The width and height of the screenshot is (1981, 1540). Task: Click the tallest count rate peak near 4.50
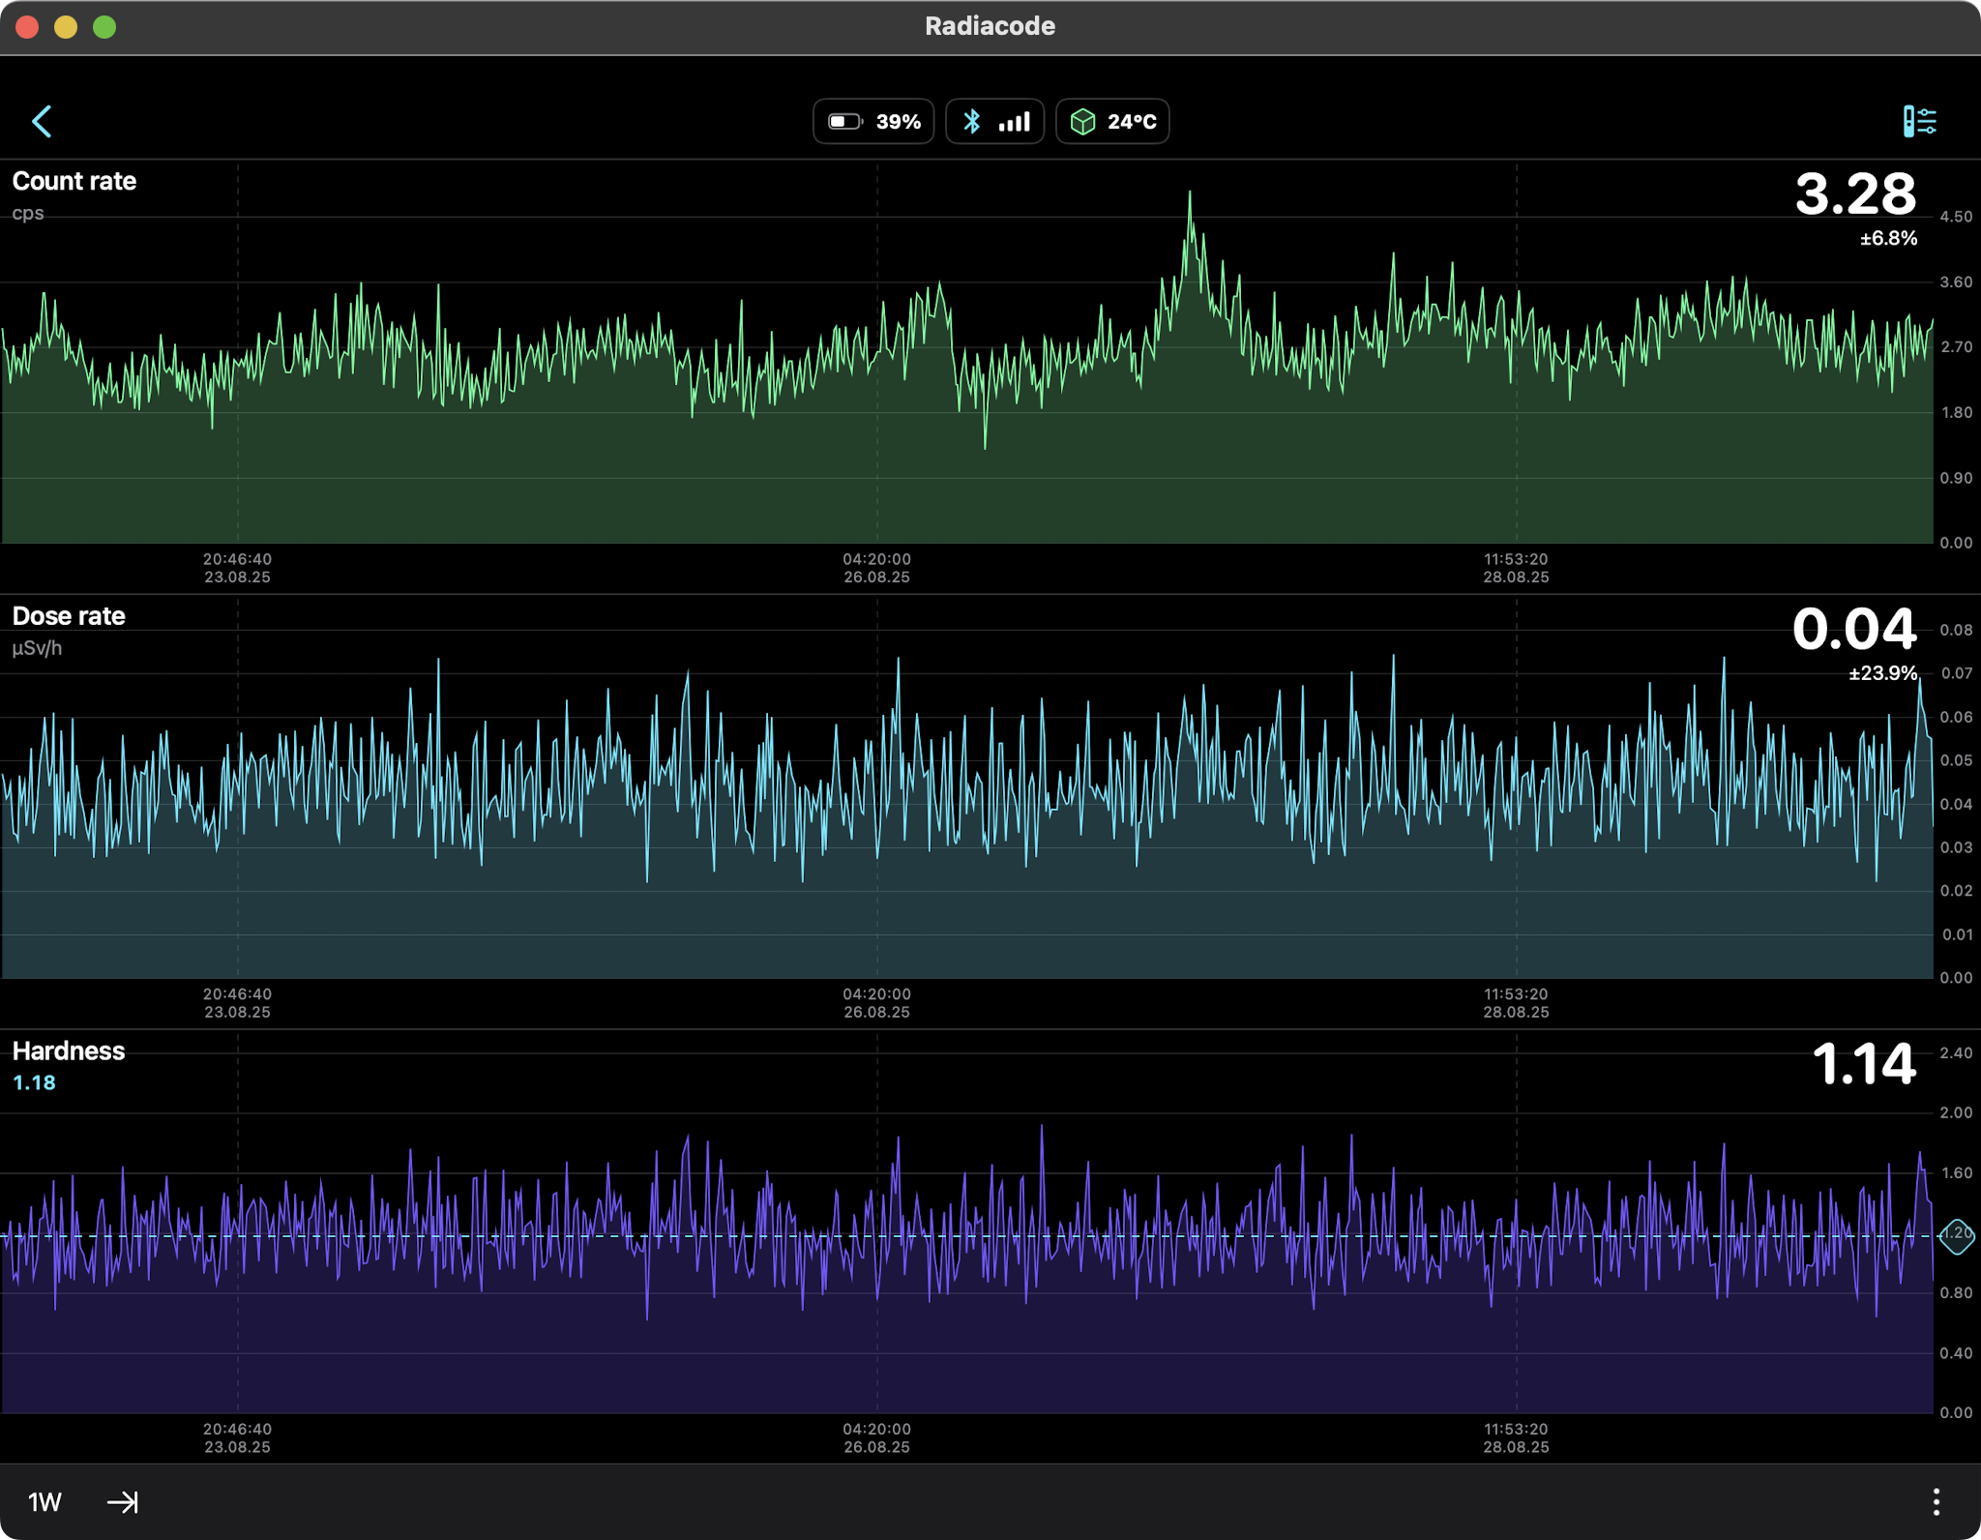click(1190, 194)
